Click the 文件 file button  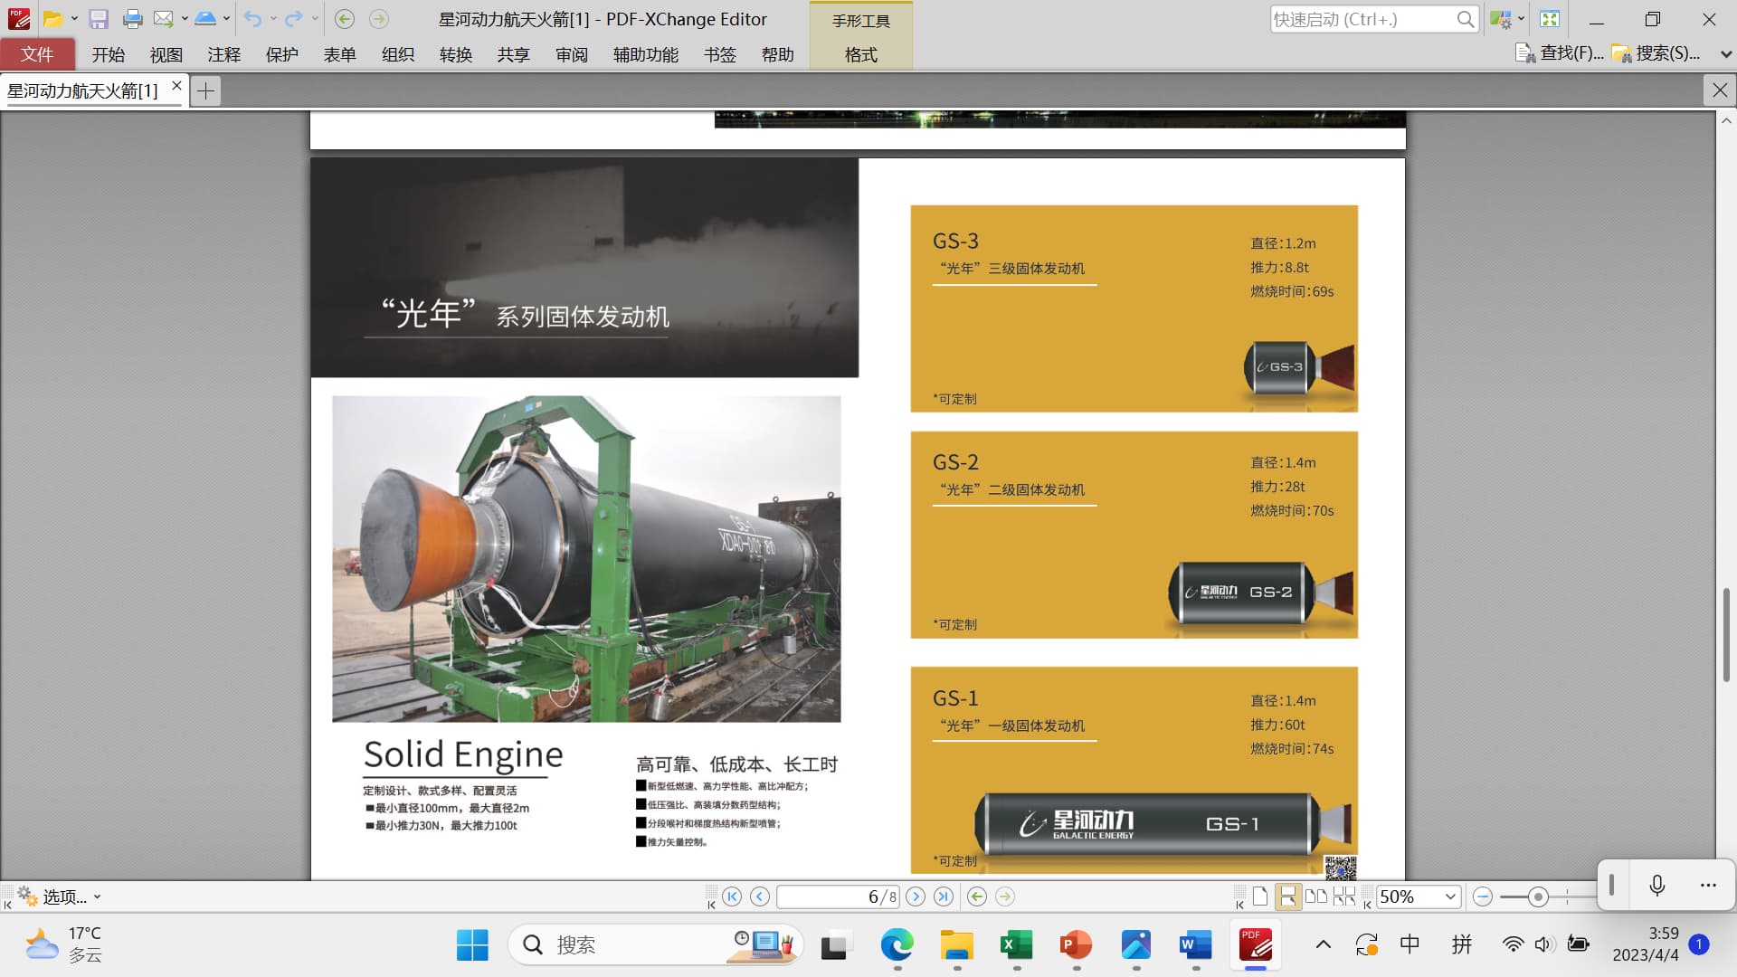(37, 54)
